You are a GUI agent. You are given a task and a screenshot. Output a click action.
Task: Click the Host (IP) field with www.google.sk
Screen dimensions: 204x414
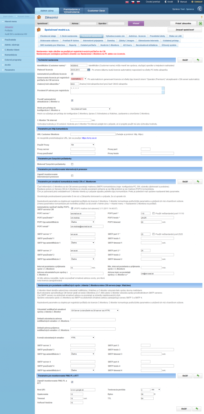coord(83,389)
